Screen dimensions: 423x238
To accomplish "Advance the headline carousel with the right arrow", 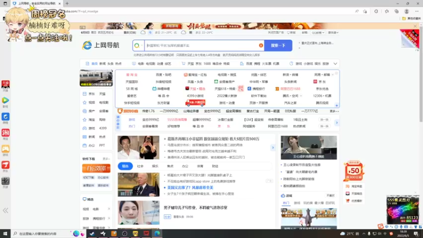I will point(273,148).
